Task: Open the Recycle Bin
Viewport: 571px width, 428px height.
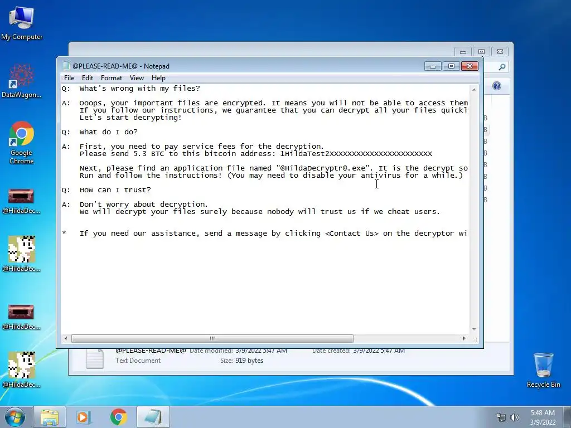Action: (543, 370)
